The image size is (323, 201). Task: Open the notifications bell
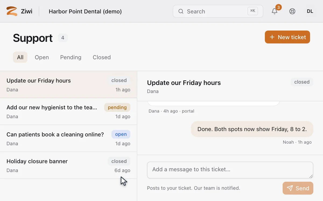tap(275, 11)
